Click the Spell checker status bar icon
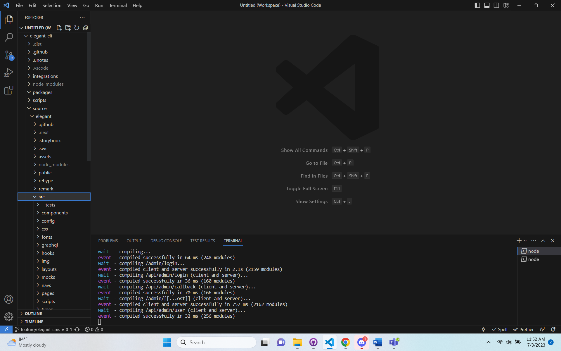Viewport: 561px width, 351px height. 500,329
